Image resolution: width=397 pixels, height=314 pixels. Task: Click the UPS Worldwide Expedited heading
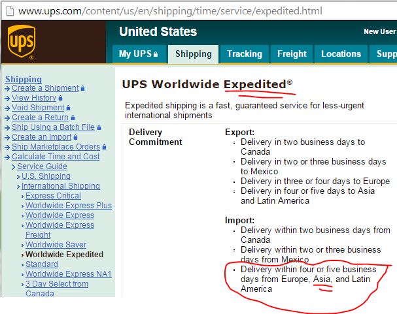pyautogui.click(x=207, y=84)
